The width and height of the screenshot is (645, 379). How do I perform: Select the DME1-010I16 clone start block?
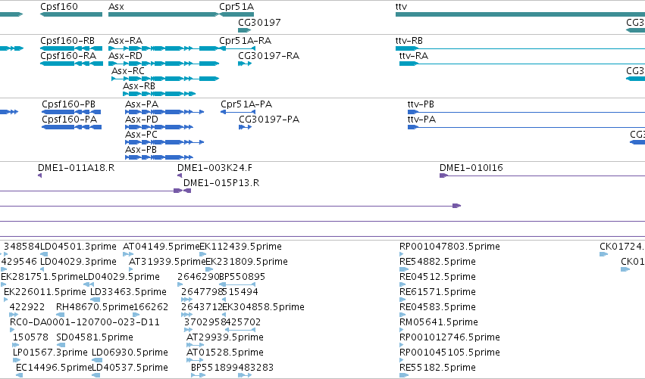[444, 176]
